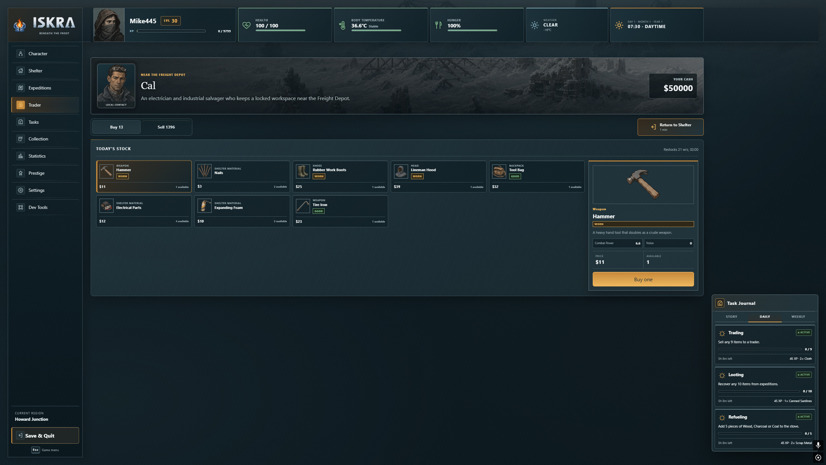Select the Rubber Work Boots stock card
The image size is (826, 465).
pyautogui.click(x=340, y=177)
